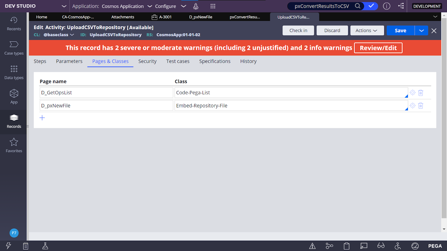Open the Save options dropdown arrow
This screenshot has width=447, height=251.
click(x=422, y=30)
